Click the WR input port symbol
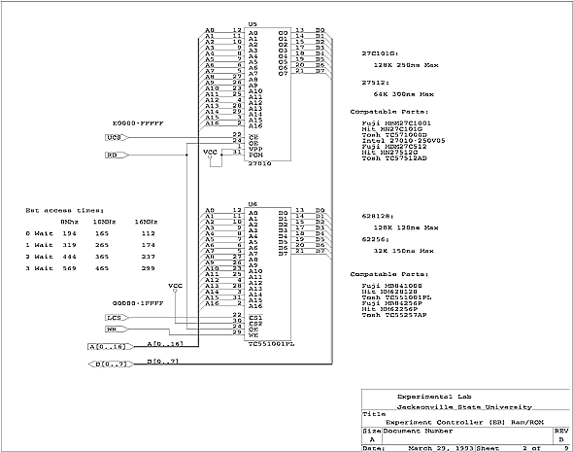The image size is (573, 452). click(x=117, y=330)
